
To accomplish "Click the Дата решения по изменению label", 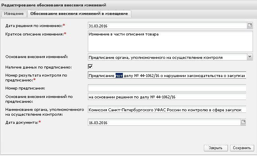I will (x=34, y=26).
